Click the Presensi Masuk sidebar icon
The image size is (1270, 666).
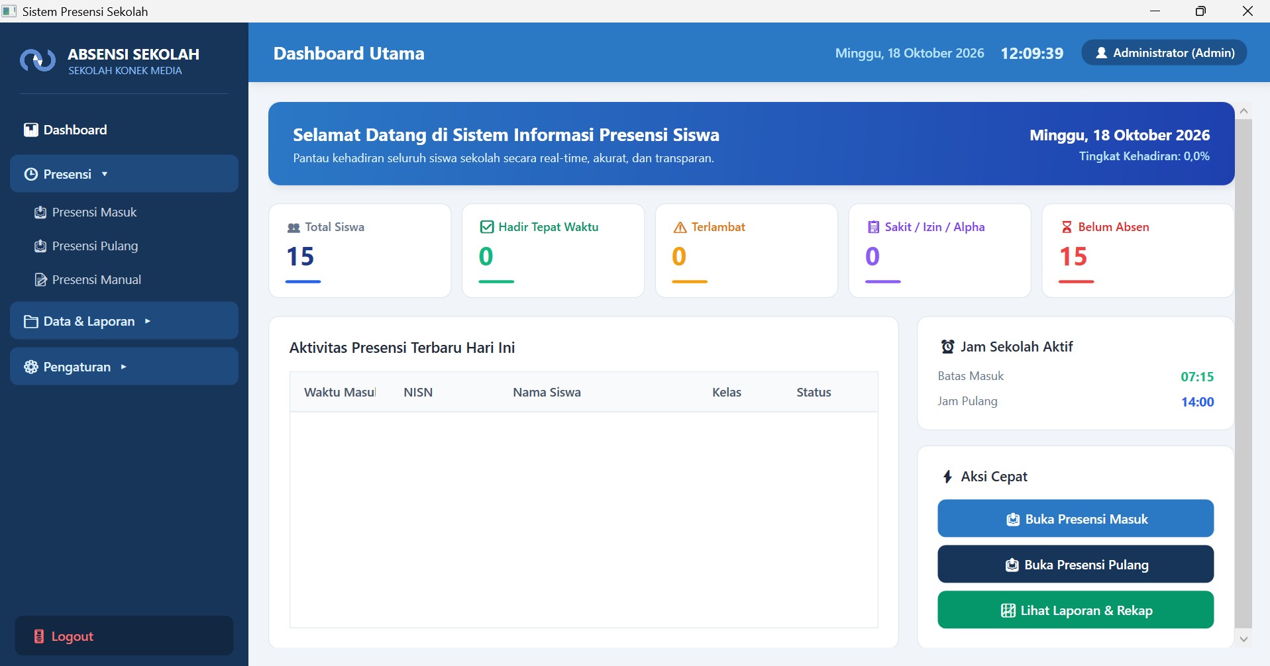click(x=40, y=213)
